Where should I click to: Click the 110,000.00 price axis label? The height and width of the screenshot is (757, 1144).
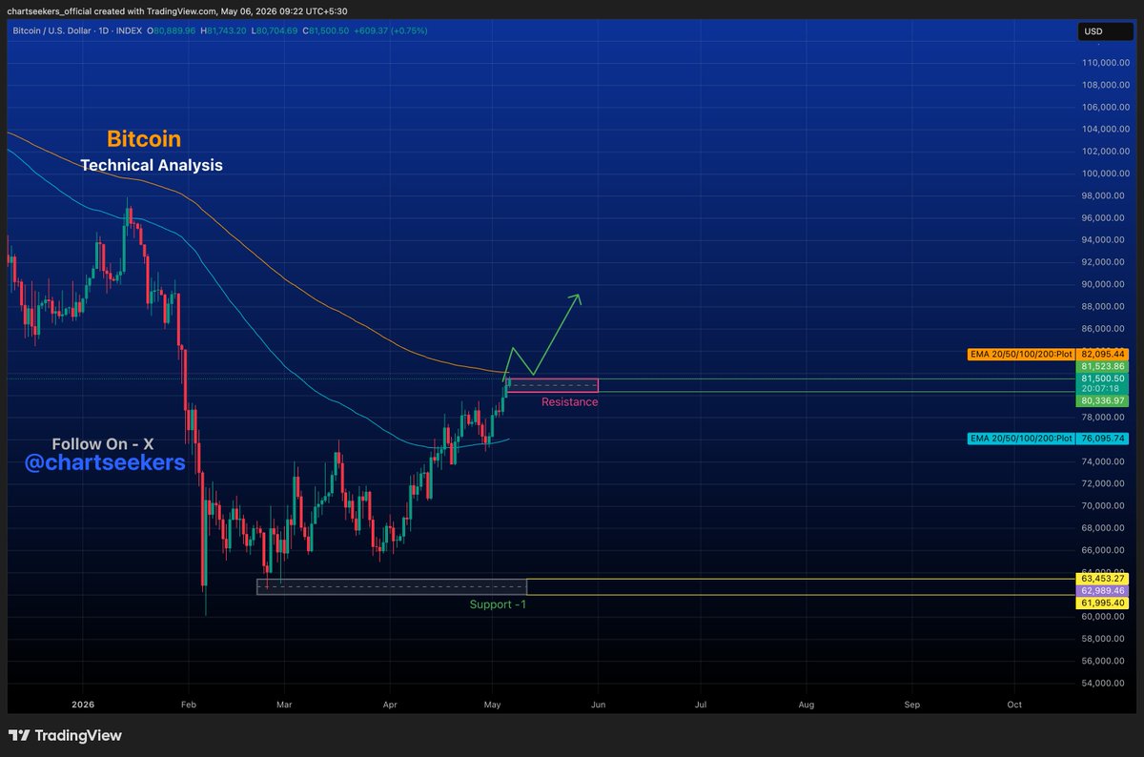click(x=1106, y=62)
